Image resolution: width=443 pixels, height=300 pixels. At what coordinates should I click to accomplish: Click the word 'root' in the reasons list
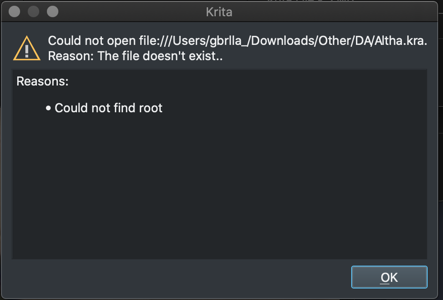point(151,108)
